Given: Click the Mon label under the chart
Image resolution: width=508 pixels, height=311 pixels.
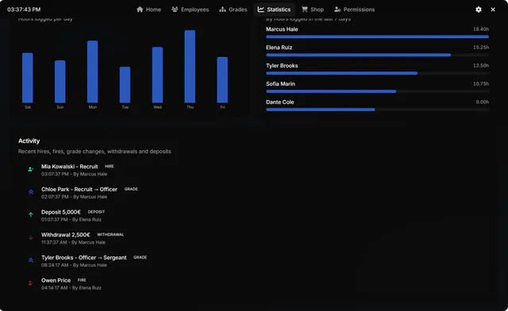Looking at the screenshot, I should point(92,107).
